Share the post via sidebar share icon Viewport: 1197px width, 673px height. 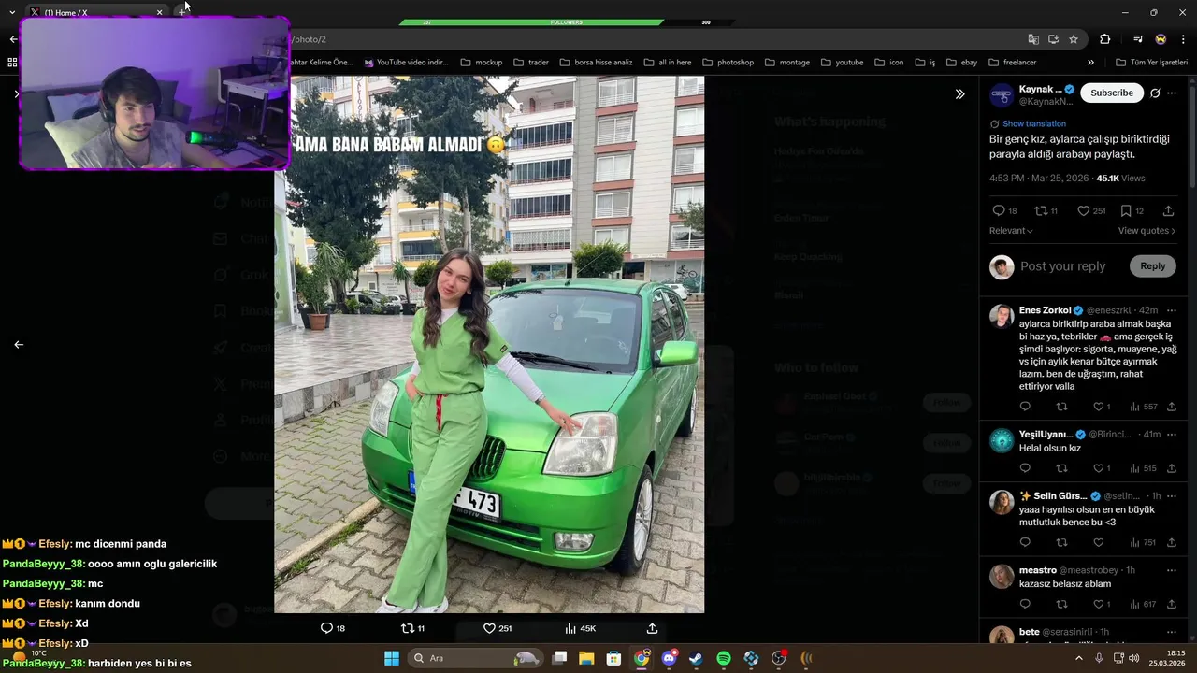(x=1168, y=211)
